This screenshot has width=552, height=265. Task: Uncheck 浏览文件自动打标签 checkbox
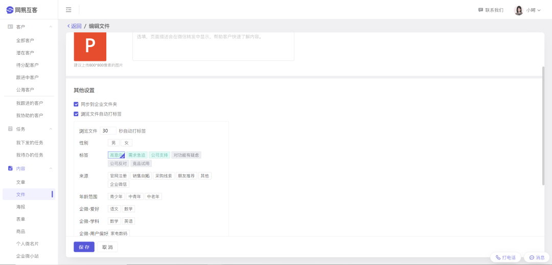pos(76,114)
